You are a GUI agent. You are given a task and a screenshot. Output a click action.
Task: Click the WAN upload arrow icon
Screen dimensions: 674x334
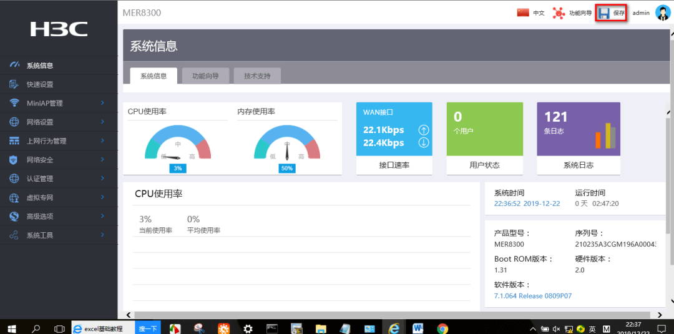[424, 130]
